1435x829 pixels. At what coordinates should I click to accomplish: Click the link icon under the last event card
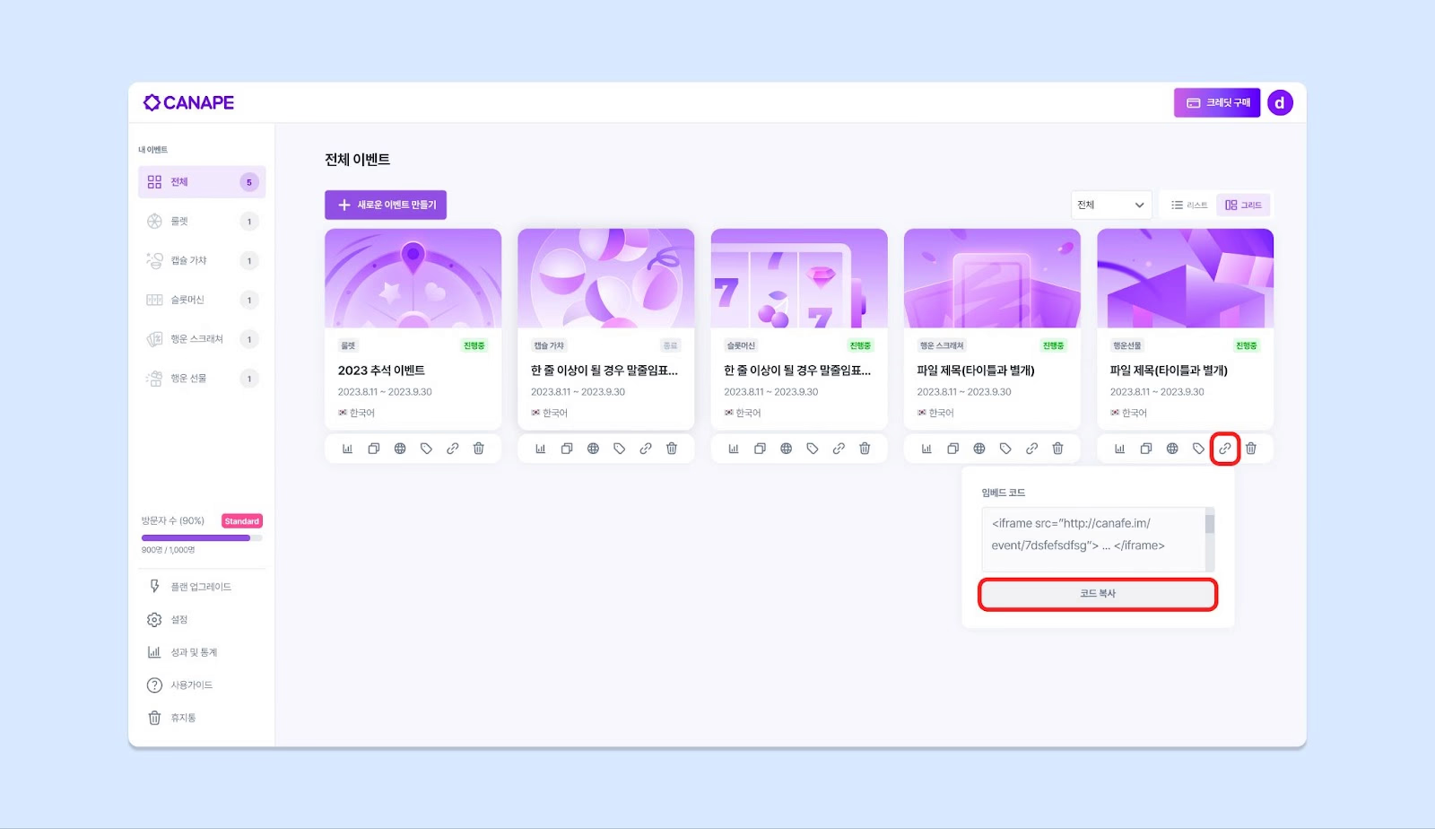coord(1224,449)
